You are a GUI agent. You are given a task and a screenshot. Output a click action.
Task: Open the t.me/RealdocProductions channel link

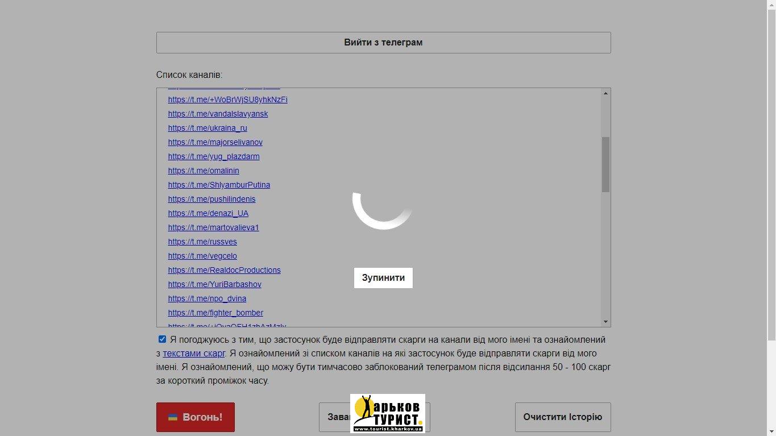click(x=224, y=270)
